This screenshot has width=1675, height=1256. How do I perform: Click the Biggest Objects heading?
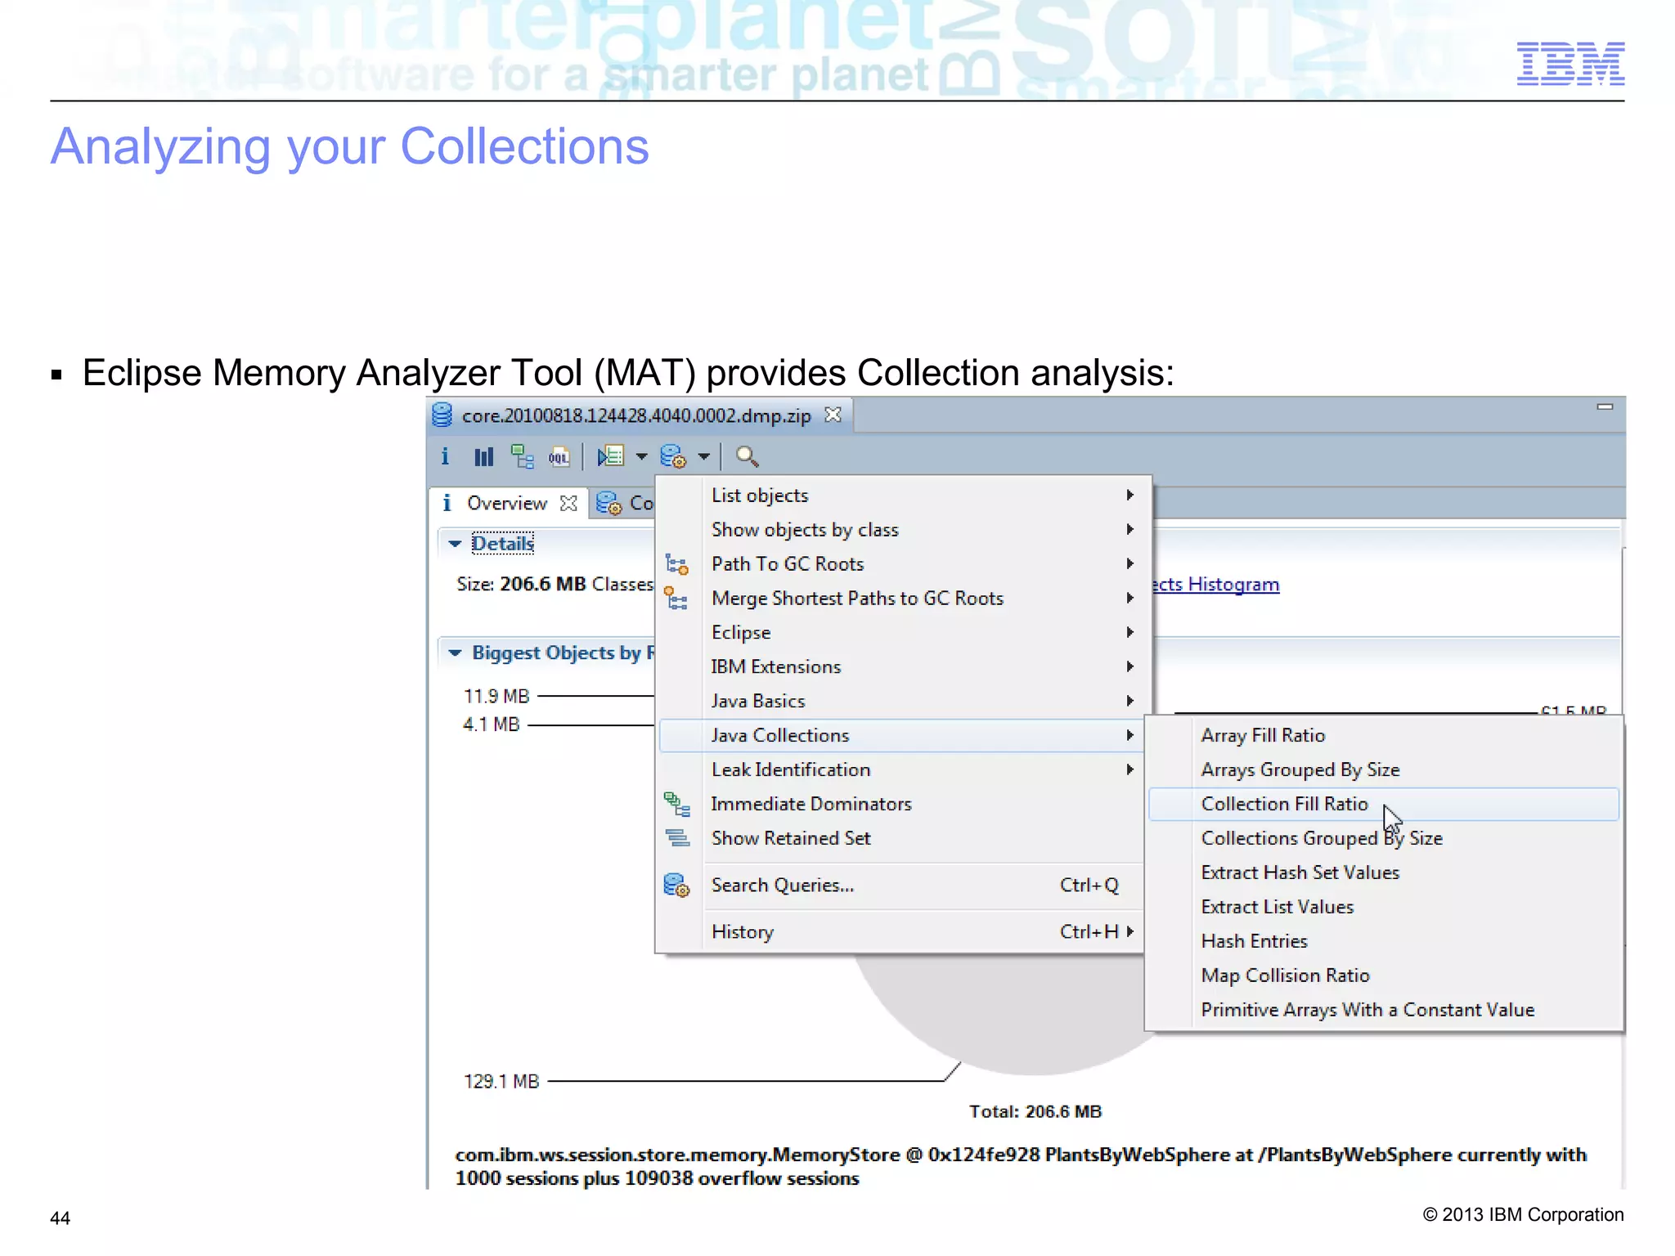563,653
